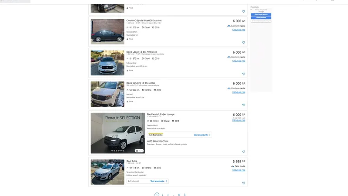Open the black Citroën C-Elysée photo

pos(107,31)
